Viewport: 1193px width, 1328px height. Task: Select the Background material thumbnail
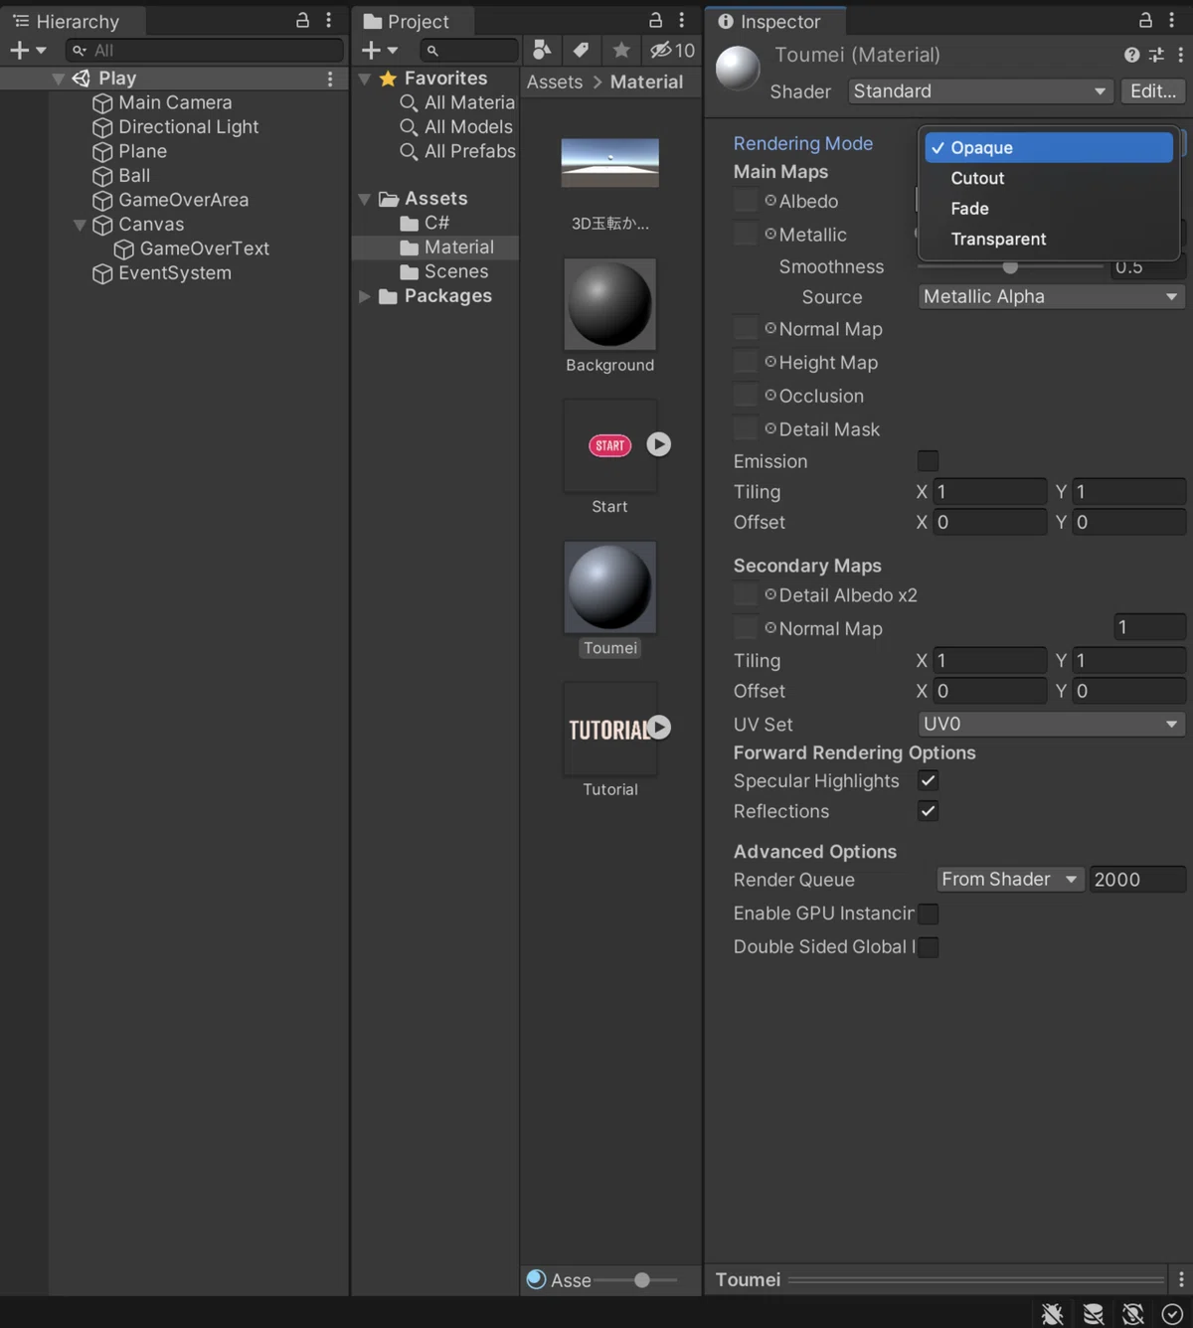pyautogui.click(x=610, y=304)
